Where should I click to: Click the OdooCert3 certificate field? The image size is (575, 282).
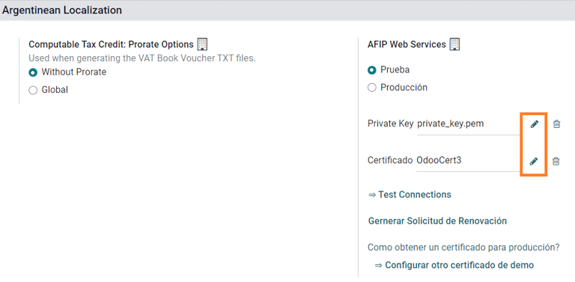(468, 161)
